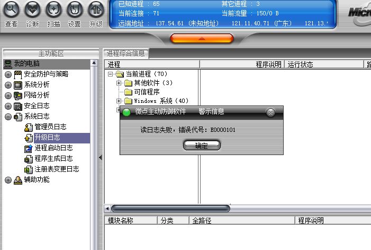Collapse the top panel with orange arrow button

(202, 38)
